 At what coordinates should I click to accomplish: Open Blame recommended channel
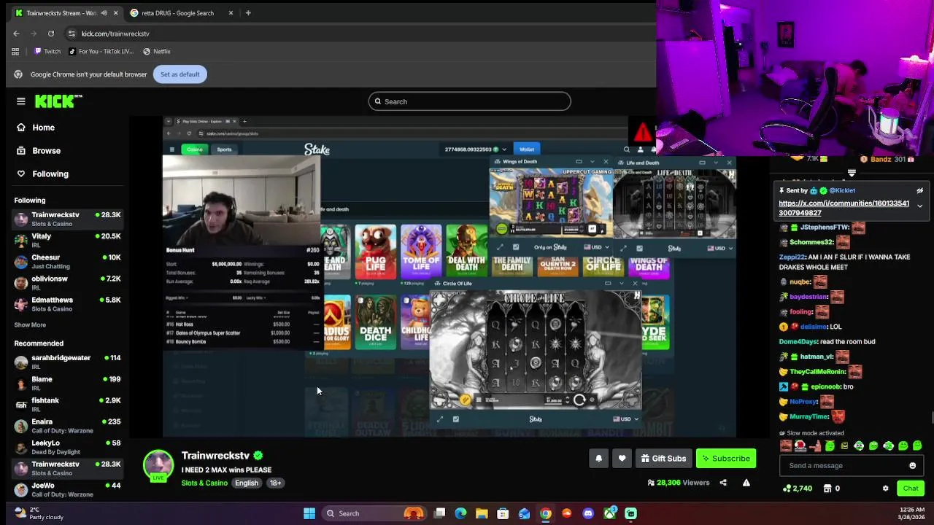(67, 383)
